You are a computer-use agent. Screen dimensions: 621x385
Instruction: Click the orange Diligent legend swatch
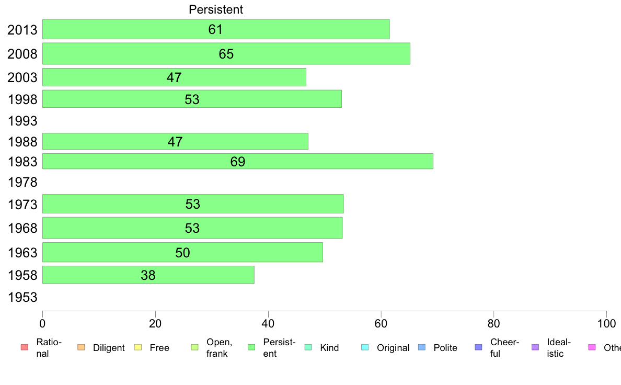coord(81,347)
